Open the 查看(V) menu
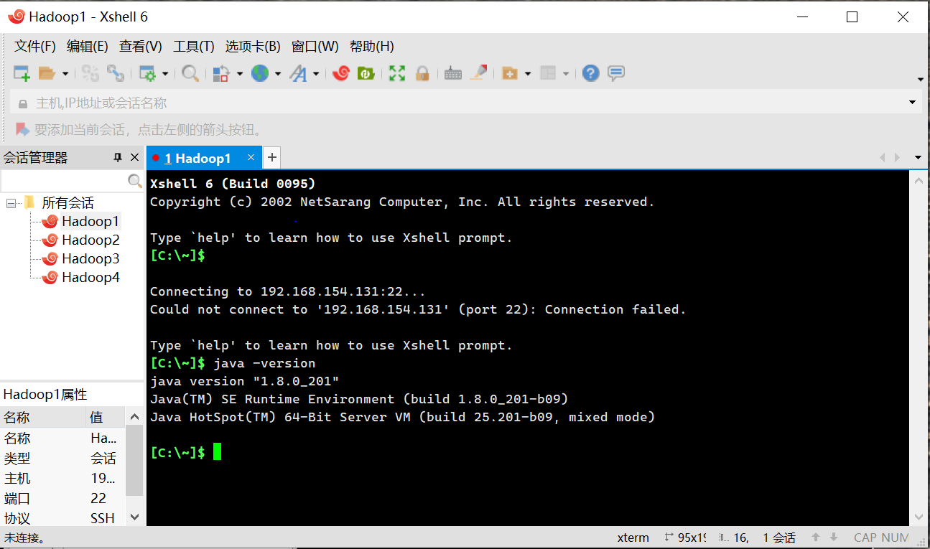 141,47
